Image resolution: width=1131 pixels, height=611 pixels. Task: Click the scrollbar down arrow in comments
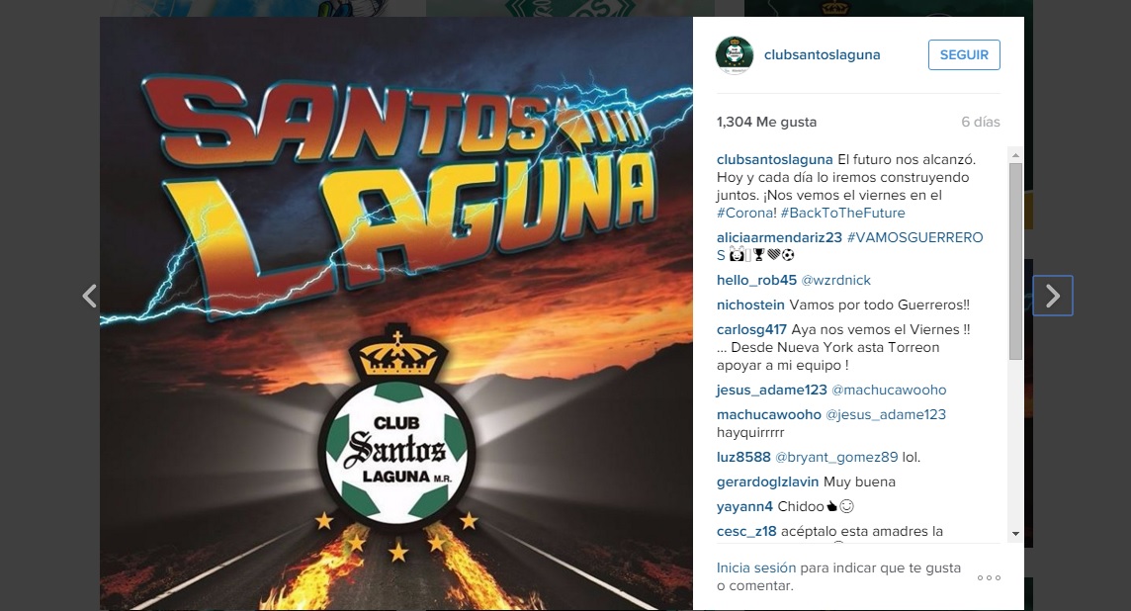[x=1015, y=534]
